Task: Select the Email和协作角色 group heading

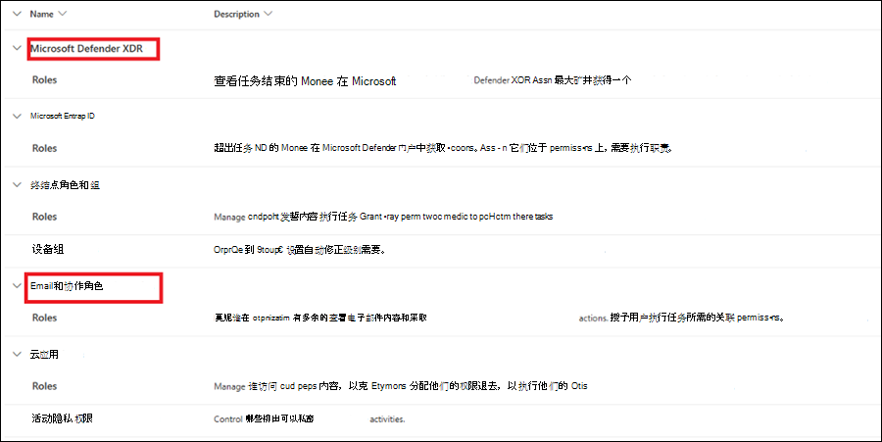Action: coord(67,285)
